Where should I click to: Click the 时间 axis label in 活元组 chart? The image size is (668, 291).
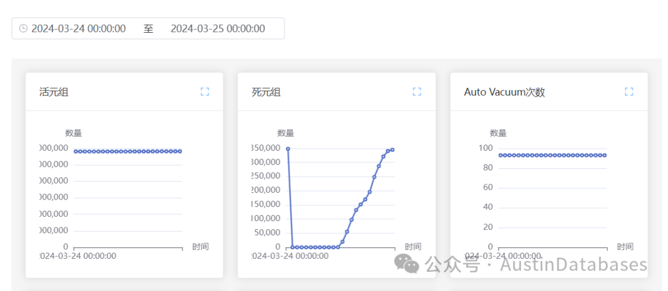pyautogui.click(x=200, y=247)
